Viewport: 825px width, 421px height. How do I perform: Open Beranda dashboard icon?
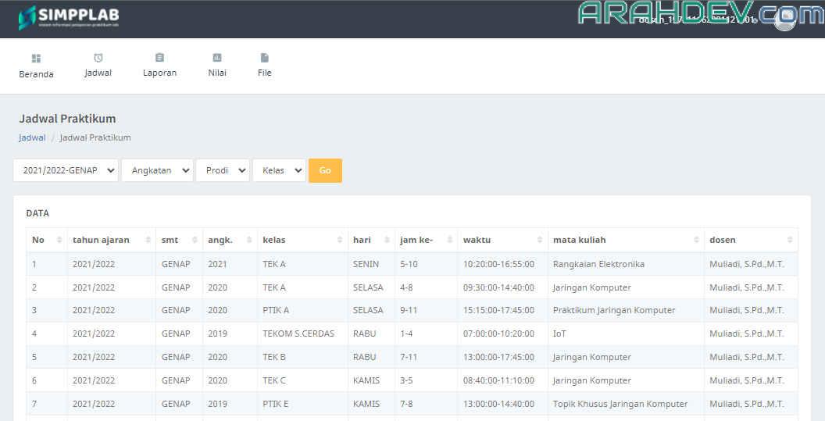coord(36,59)
